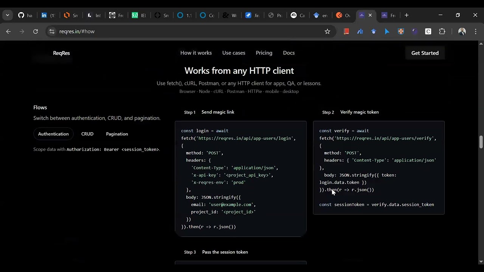Click the blue play-arrow extension icon
Screen dimensions: 484x272
point(387,31)
